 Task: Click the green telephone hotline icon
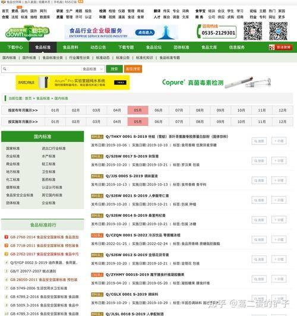(198, 32)
